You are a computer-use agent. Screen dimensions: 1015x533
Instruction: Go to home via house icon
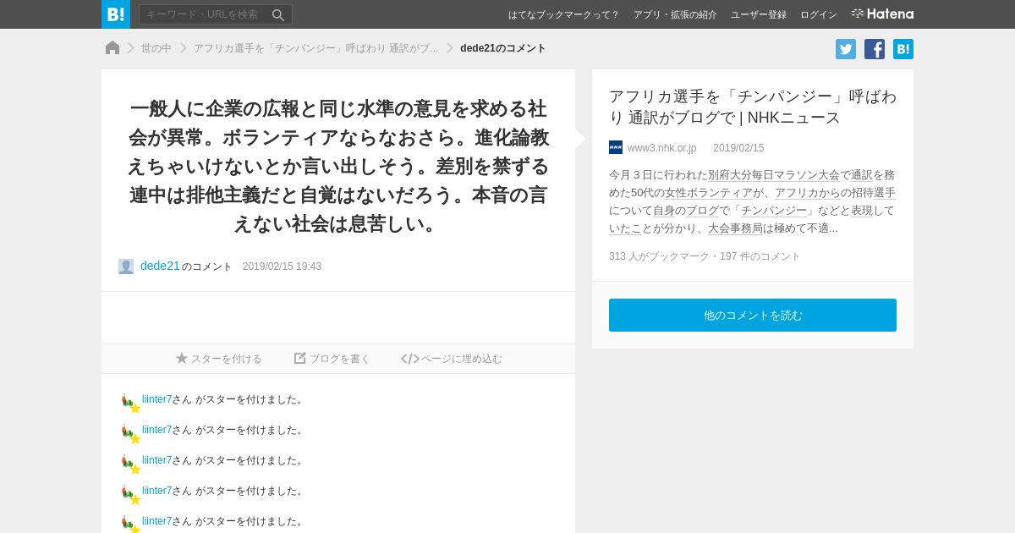click(x=112, y=48)
